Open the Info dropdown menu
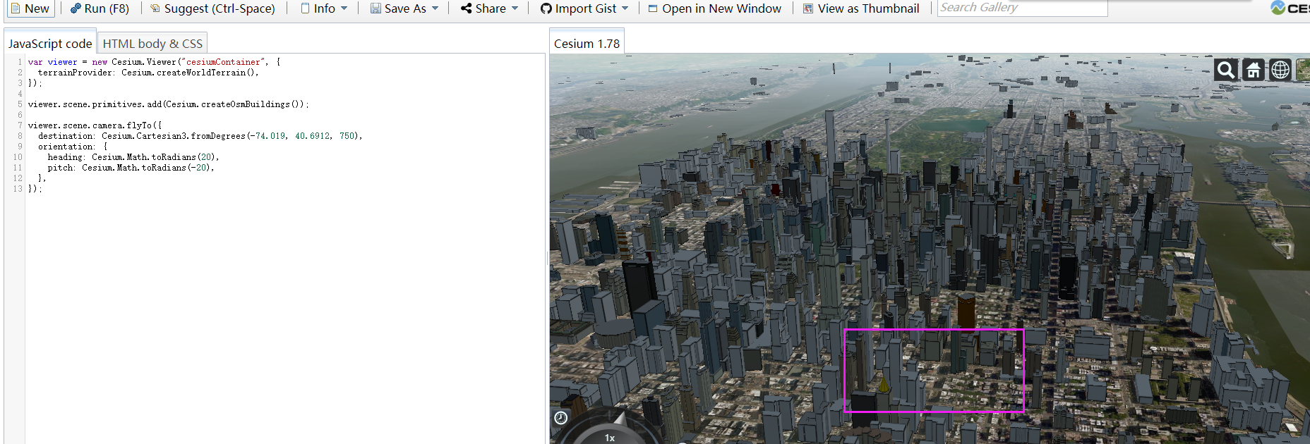 point(324,8)
